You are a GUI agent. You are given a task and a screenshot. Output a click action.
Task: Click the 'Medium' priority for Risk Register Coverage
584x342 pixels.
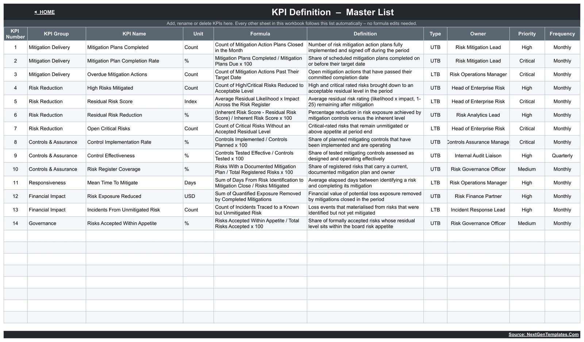point(527,169)
